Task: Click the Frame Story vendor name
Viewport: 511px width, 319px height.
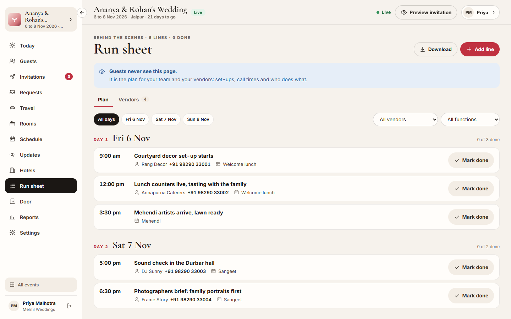Action: (155, 300)
